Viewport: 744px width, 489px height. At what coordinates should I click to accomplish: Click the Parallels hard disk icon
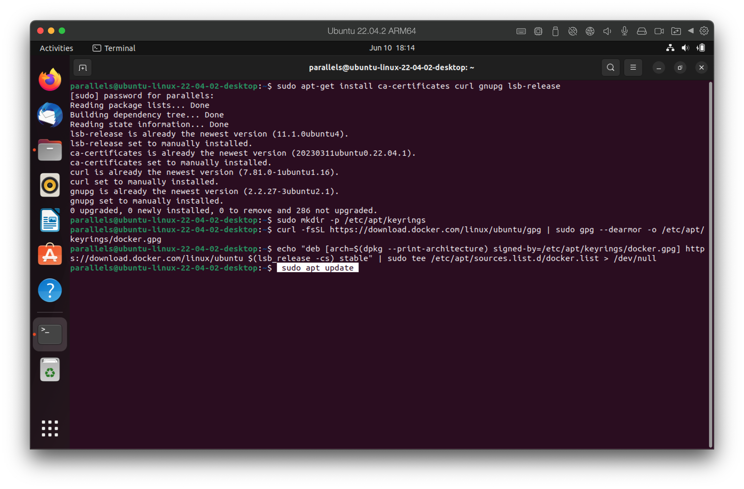[x=641, y=31]
